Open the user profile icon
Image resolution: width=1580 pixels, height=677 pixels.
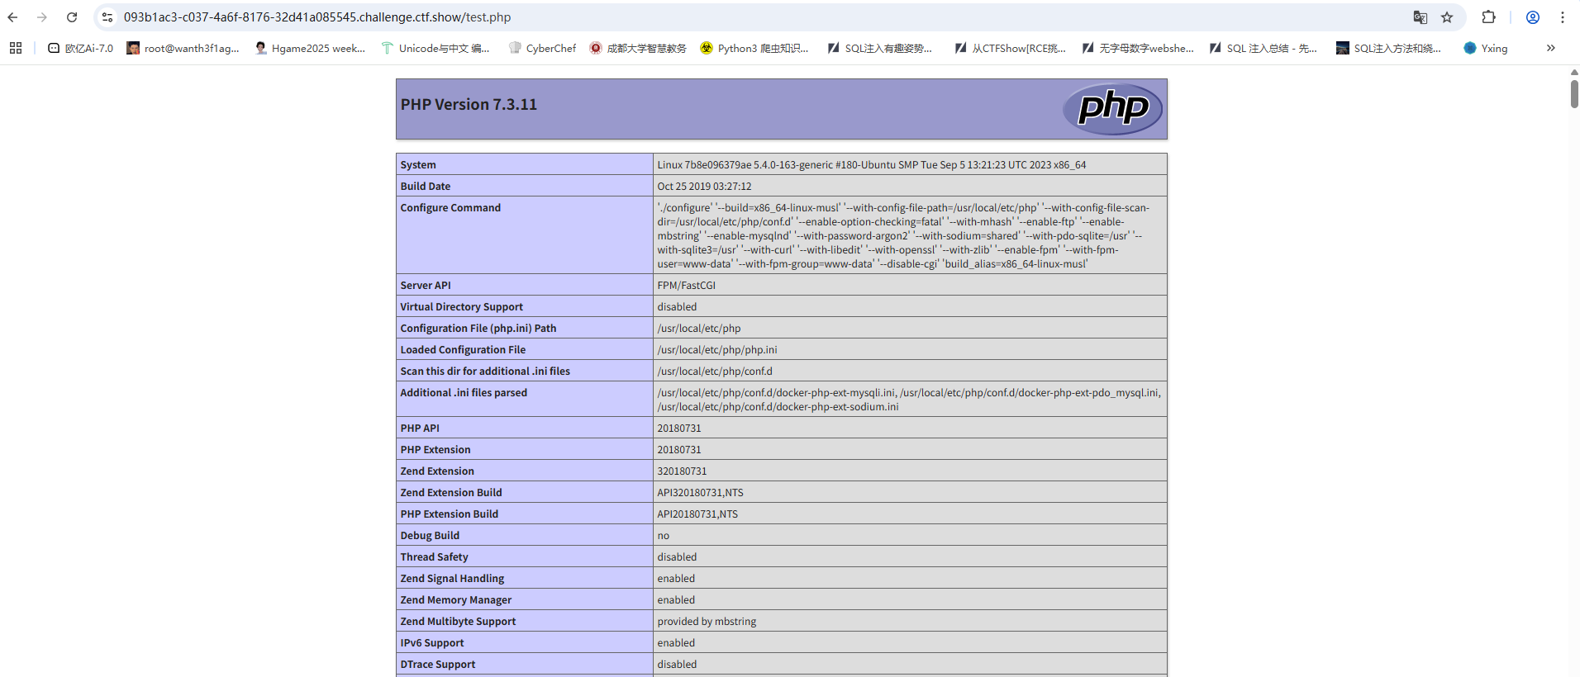coord(1532,17)
